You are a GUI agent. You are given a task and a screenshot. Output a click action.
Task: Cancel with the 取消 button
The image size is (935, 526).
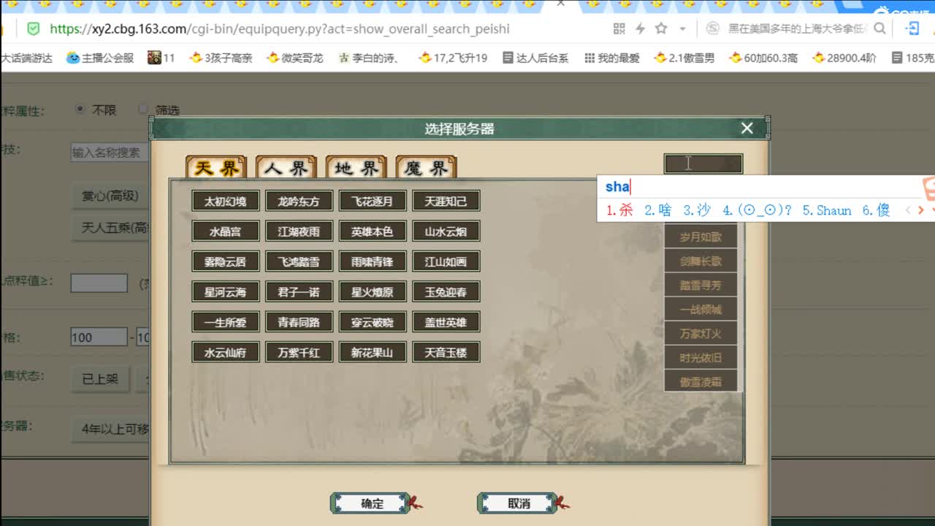click(519, 503)
